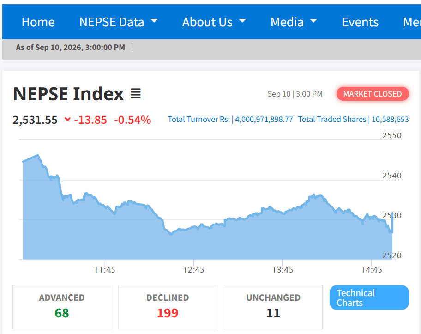Click the morning peak on the index chart
Image resolution: width=421 pixels, height=334 pixels.
pos(38,155)
